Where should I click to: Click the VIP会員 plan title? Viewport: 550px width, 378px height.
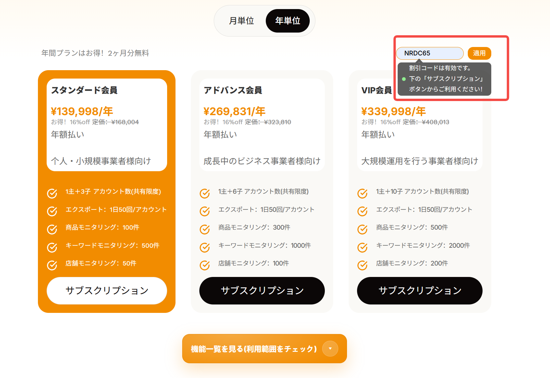[377, 90]
